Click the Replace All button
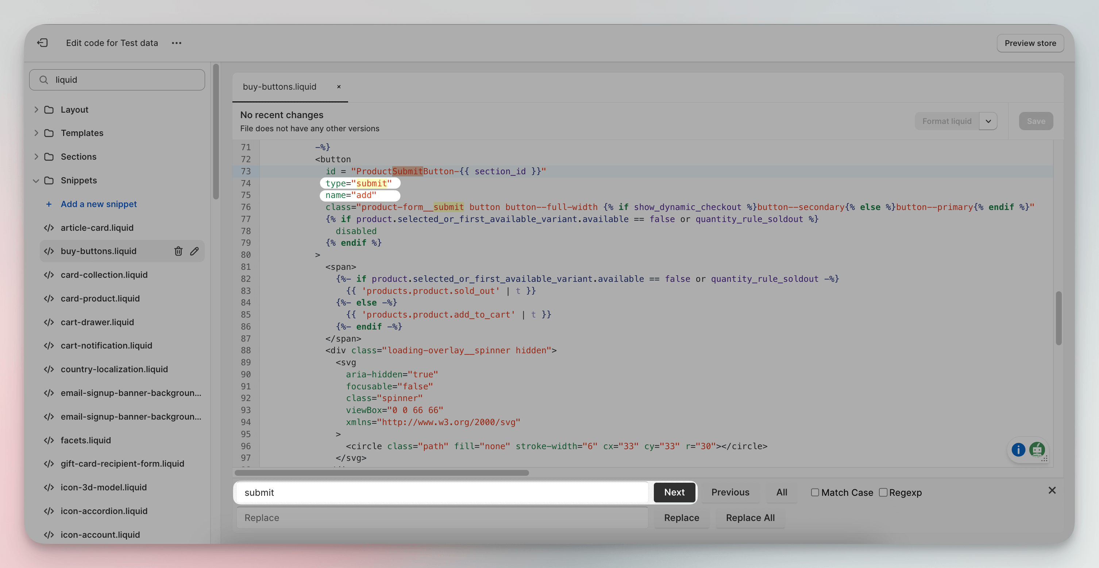The height and width of the screenshot is (568, 1099). pyautogui.click(x=750, y=517)
